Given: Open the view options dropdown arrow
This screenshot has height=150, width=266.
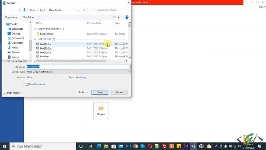Looking at the screenshot, I should point(119,17).
